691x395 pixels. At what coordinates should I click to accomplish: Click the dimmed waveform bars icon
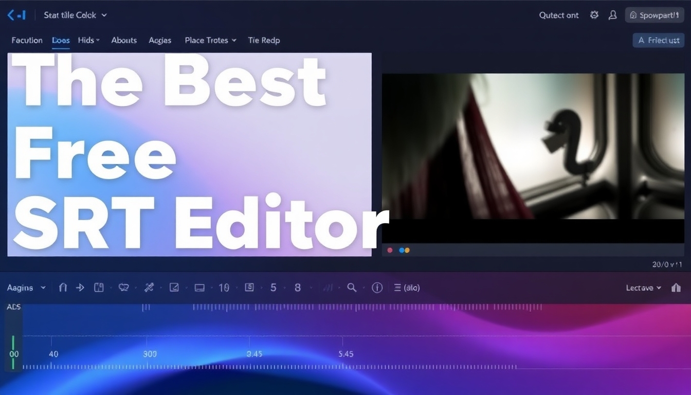pyautogui.click(x=327, y=288)
